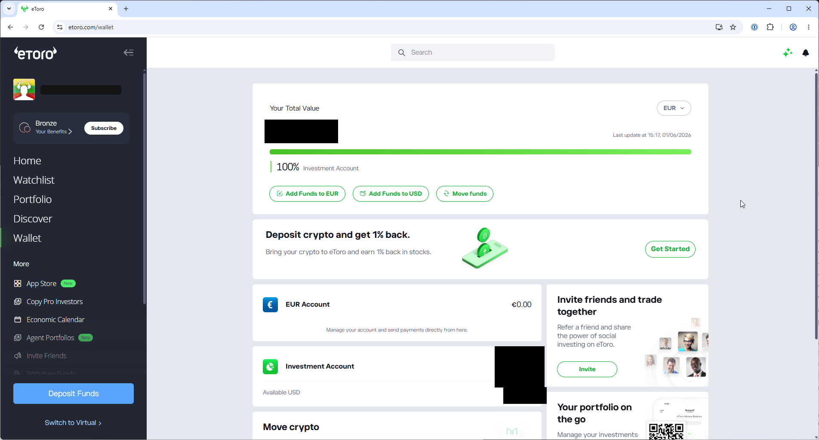
Task: Switch to Virtual account link
Action: pos(73,423)
